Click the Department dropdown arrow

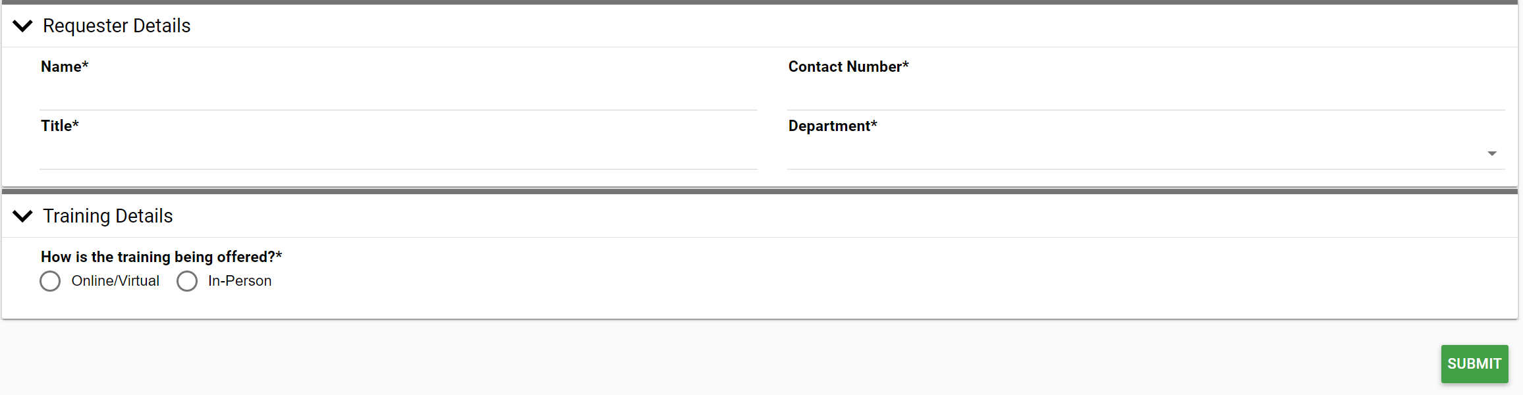coord(1492,153)
